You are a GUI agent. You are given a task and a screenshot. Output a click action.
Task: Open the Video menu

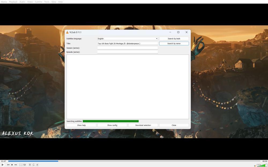tap(30, 2)
